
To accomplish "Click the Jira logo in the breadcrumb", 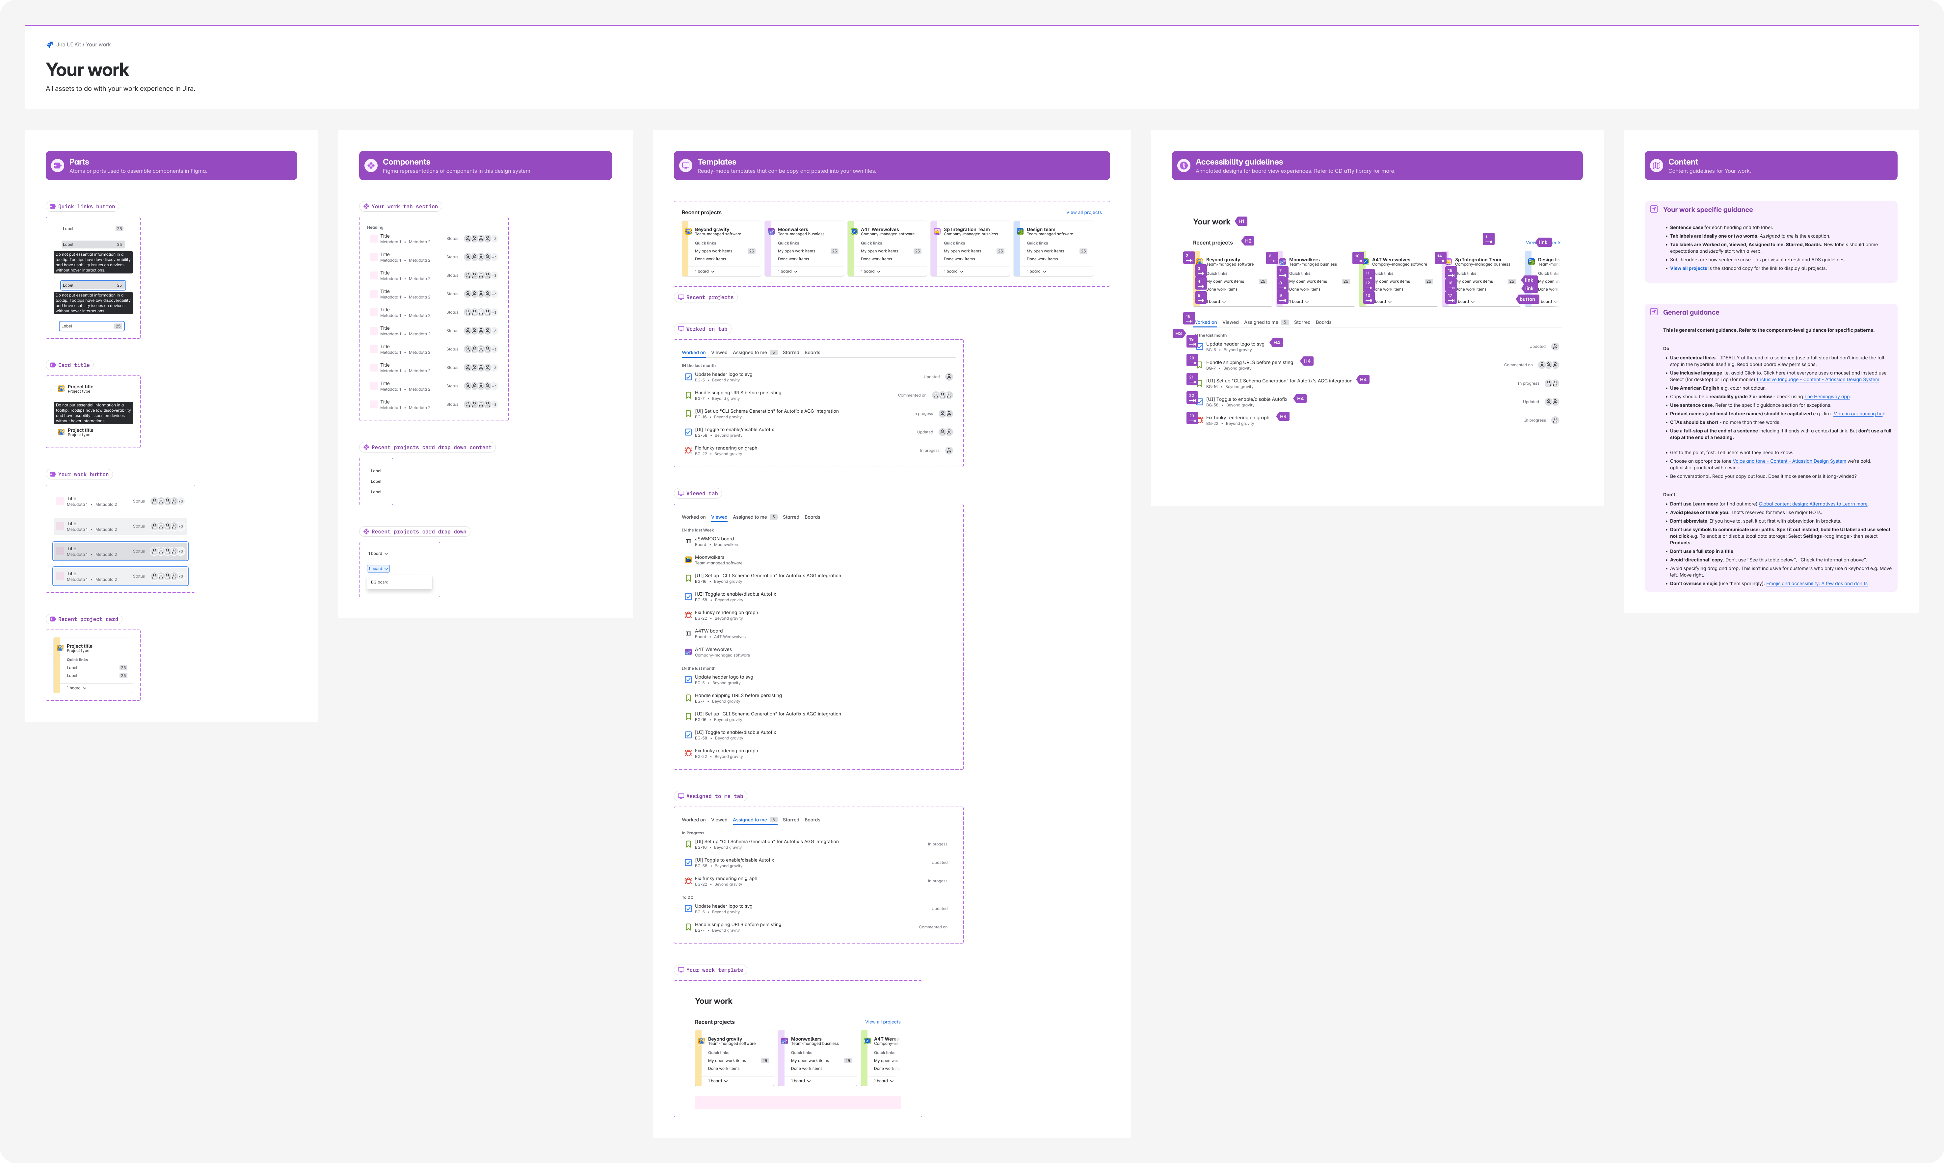I will tap(49, 45).
